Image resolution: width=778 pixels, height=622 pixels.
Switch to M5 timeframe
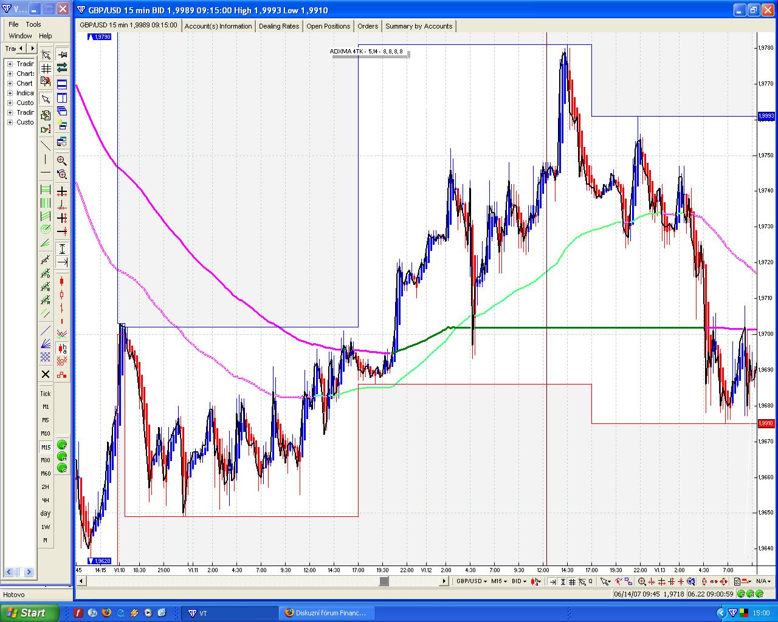coord(46,420)
